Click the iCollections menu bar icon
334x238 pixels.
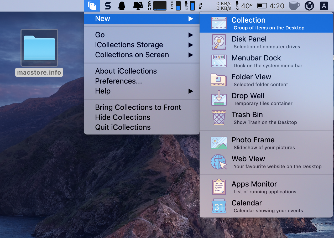pos(92,6)
